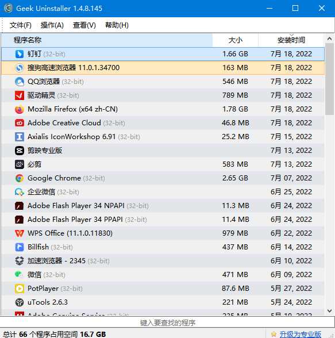Sort by 安装时间 column header
Screen dimensions: 335x338
pyautogui.click(x=291, y=40)
